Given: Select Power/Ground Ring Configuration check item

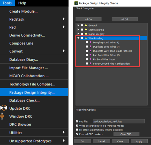Looking at the screenshot, I should tap(111, 64).
